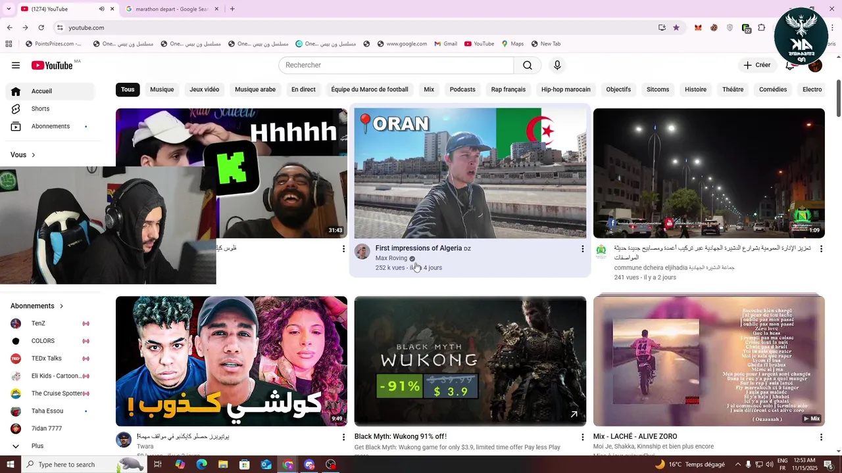Click the YouTube logo
842x473 pixels.
coord(52,65)
